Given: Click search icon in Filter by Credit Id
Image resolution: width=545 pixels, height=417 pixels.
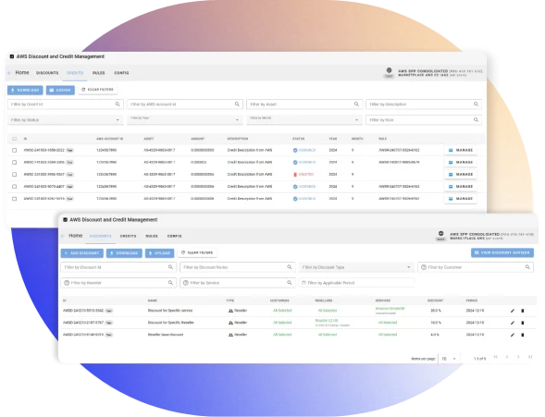Looking at the screenshot, I should click(x=118, y=104).
